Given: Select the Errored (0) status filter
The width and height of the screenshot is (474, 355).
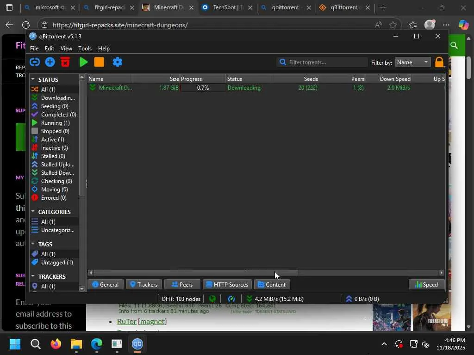Looking at the screenshot, I should (55, 198).
